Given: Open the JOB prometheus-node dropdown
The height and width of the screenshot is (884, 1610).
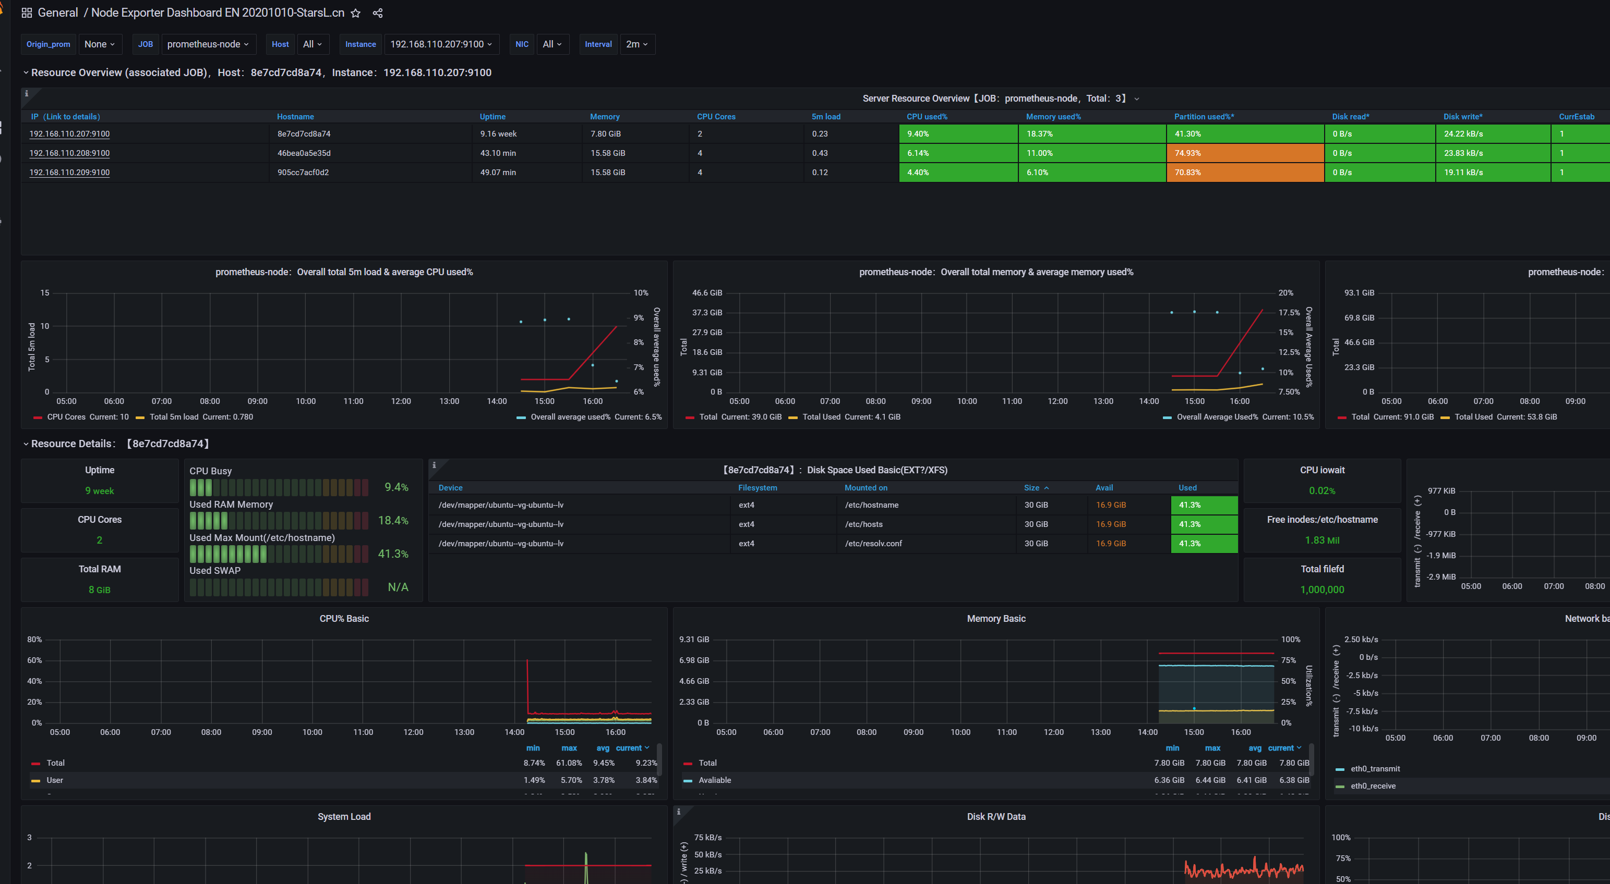Looking at the screenshot, I should pyautogui.click(x=208, y=44).
